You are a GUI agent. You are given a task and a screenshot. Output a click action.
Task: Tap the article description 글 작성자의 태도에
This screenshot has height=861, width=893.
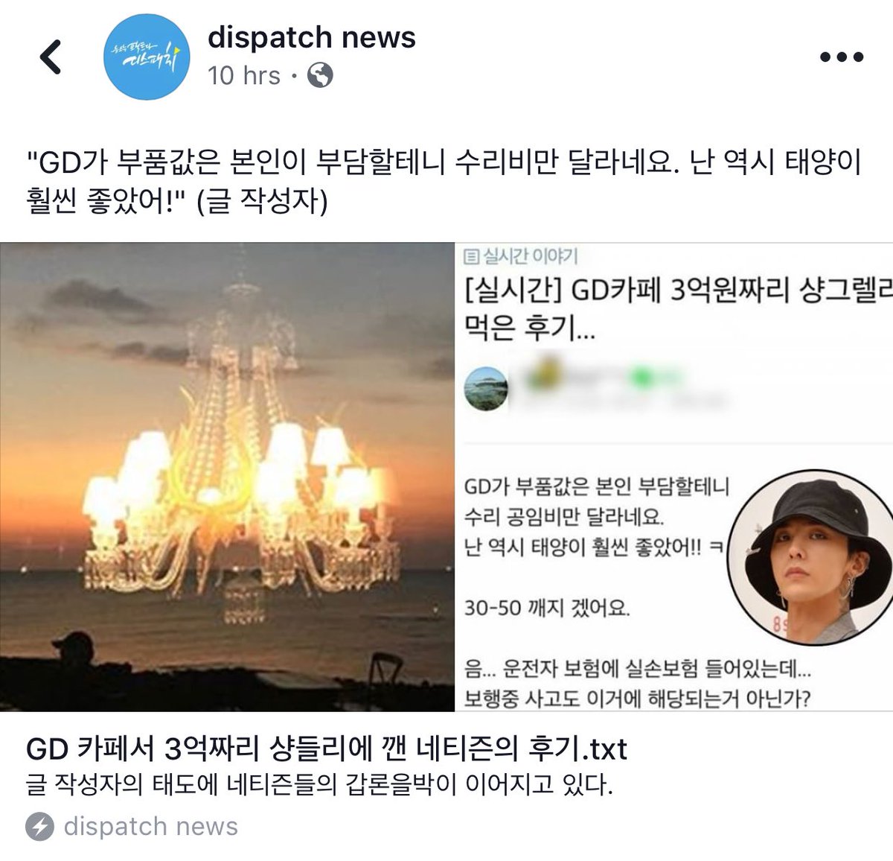pos(319,785)
